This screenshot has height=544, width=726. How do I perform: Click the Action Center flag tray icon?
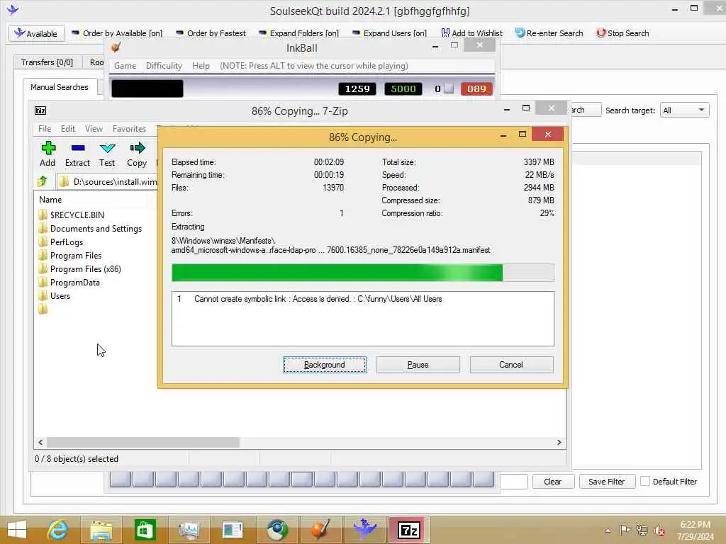point(624,530)
